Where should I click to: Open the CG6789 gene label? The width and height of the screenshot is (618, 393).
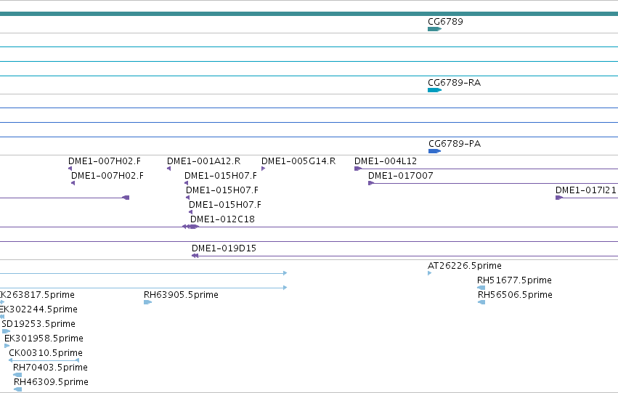[x=445, y=21]
